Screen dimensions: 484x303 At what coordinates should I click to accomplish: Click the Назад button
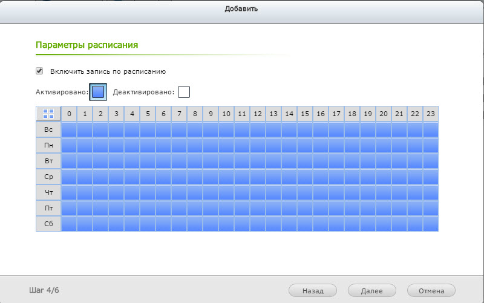[313, 291]
